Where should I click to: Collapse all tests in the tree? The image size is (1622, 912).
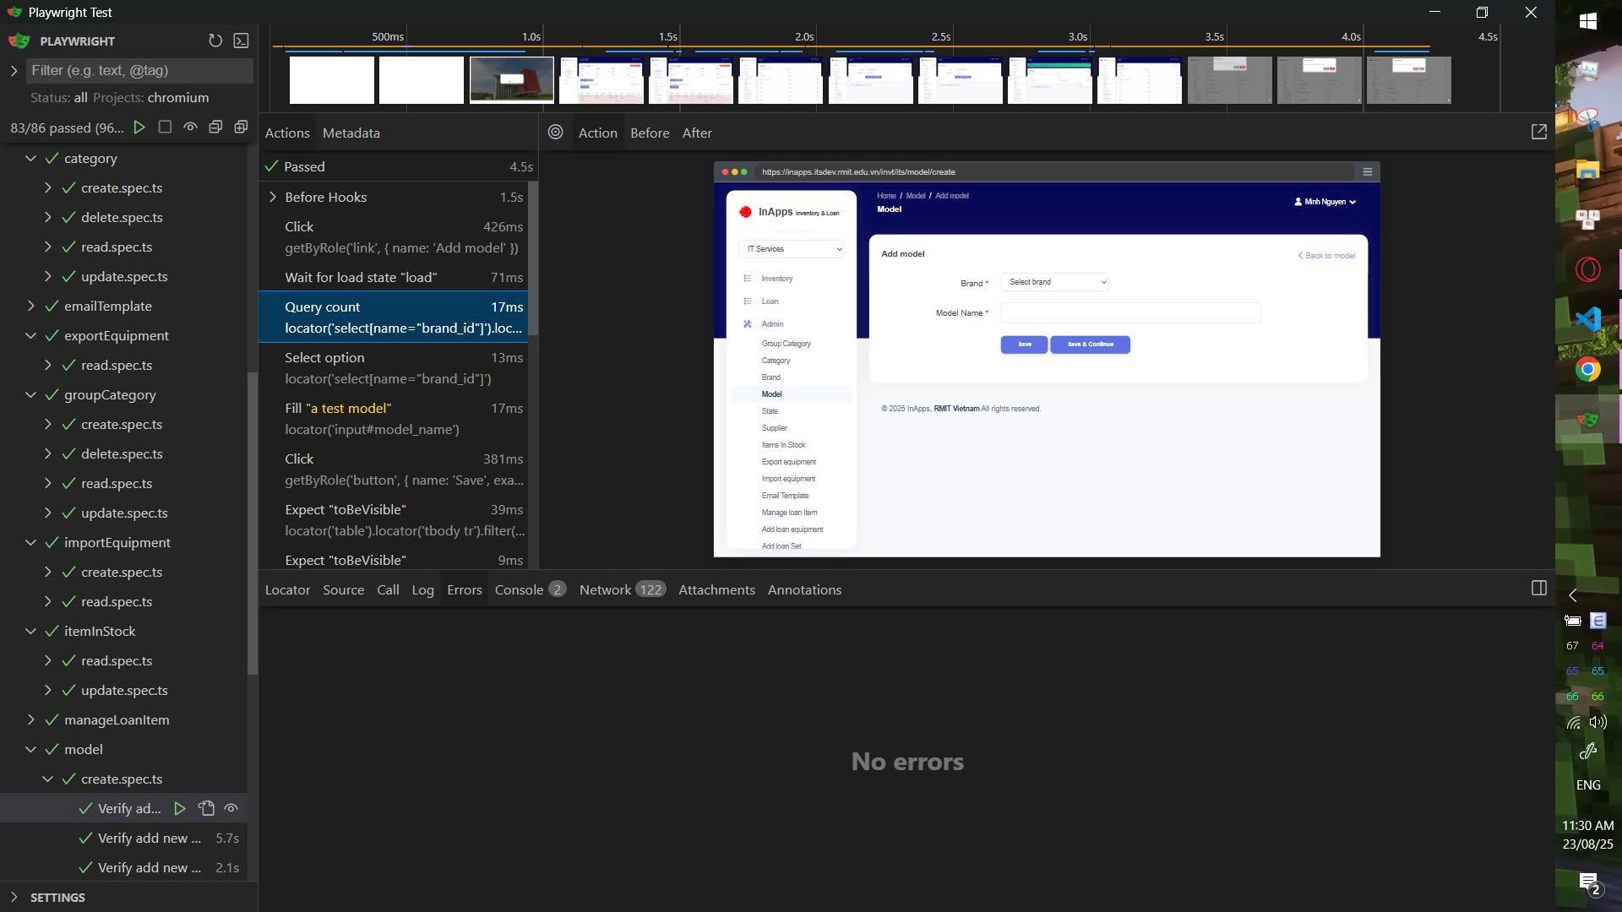point(215,128)
